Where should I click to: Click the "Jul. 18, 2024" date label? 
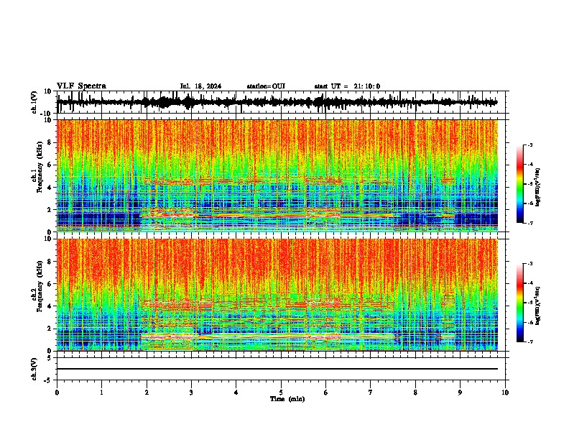click(x=200, y=86)
